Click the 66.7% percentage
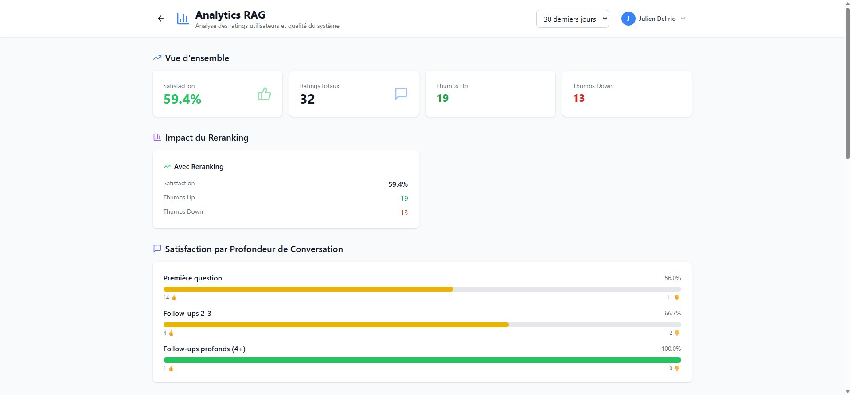 (672, 313)
